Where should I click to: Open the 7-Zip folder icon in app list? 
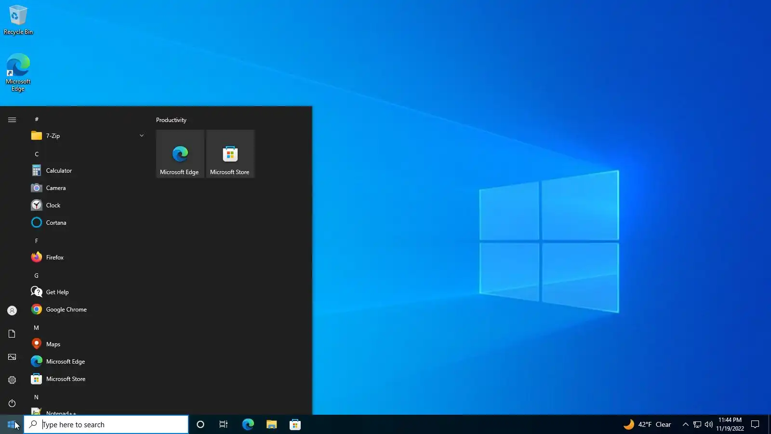(37, 136)
